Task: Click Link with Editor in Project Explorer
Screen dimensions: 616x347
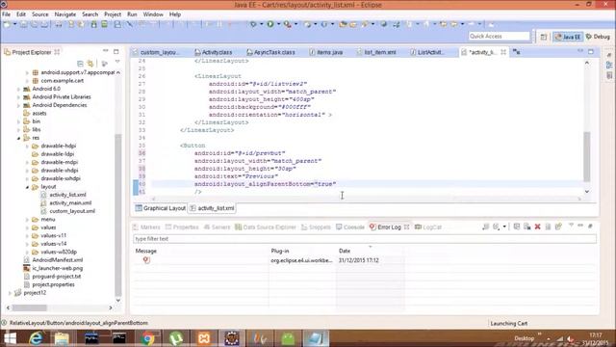Action: point(90,64)
